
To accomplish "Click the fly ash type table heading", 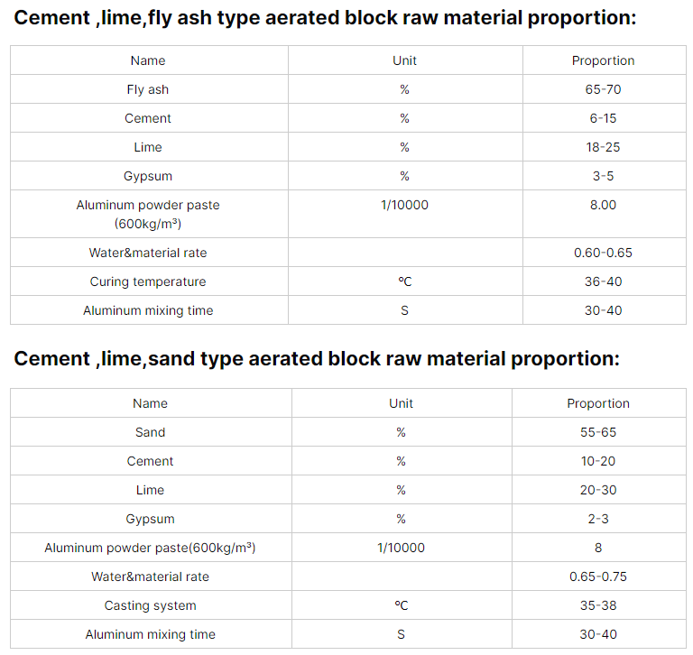I will click(325, 17).
